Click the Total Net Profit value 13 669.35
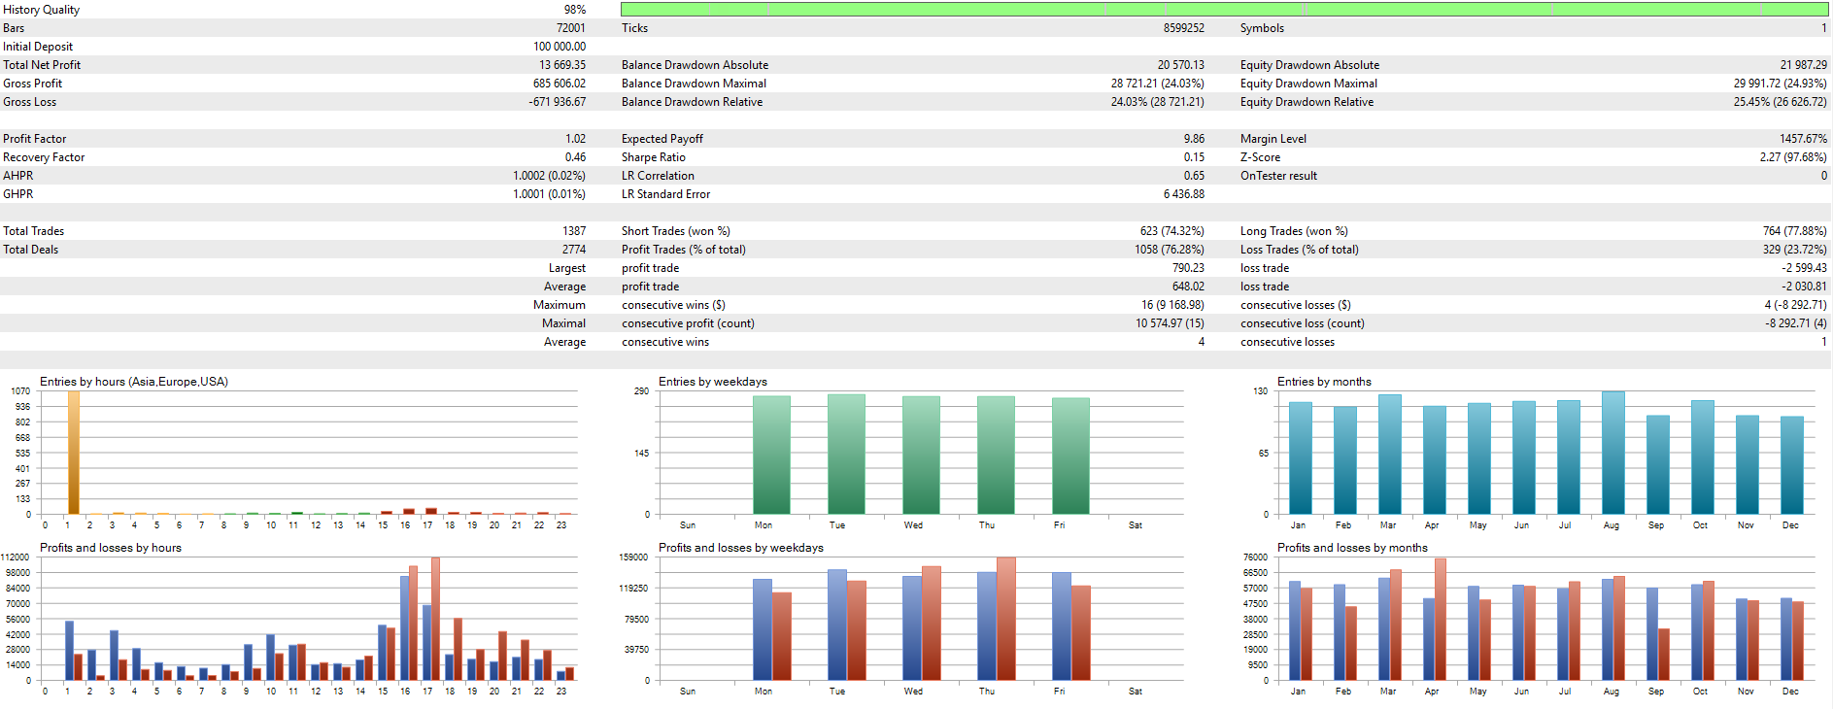This screenshot has height=709, width=1833. tap(561, 65)
